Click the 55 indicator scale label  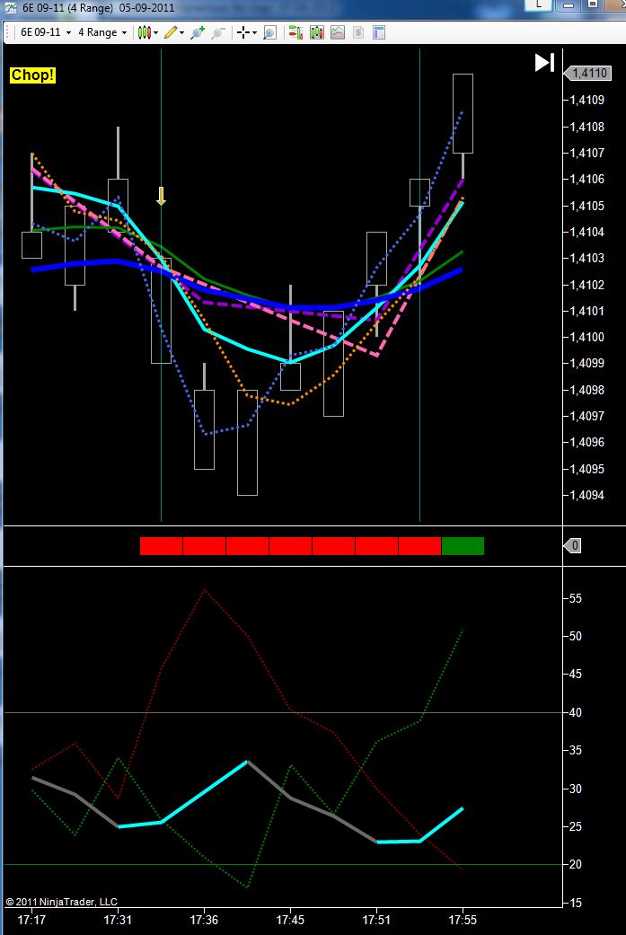click(x=576, y=598)
